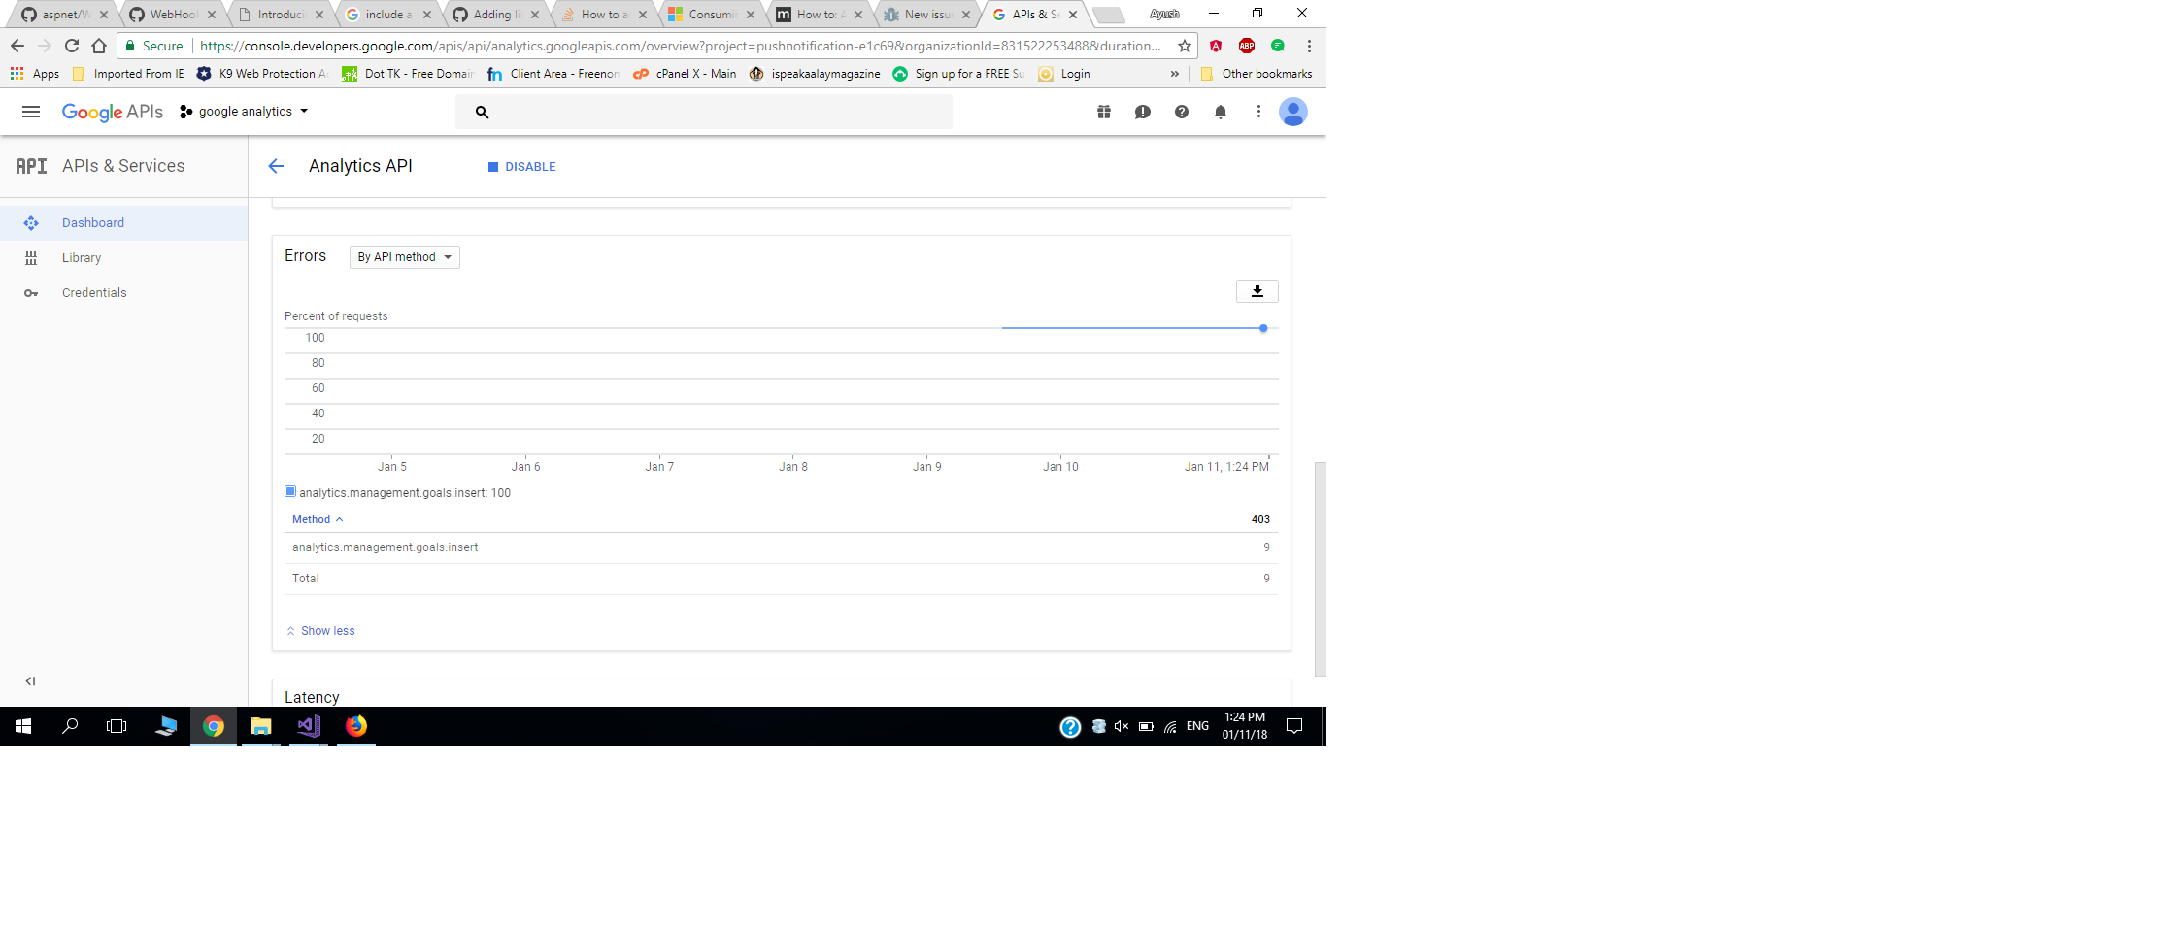Image resolution: width=2179 pixels, height=928 pixels.
Task: Select Library in the sidebar
Action: tap(82, 258)
